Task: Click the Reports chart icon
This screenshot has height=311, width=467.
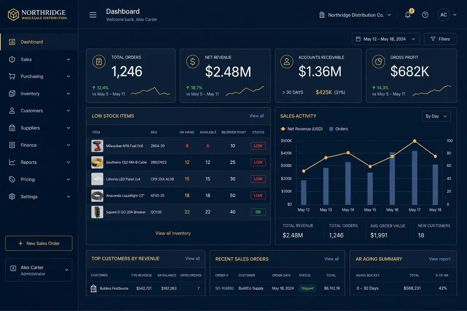Action: (12, 162)
